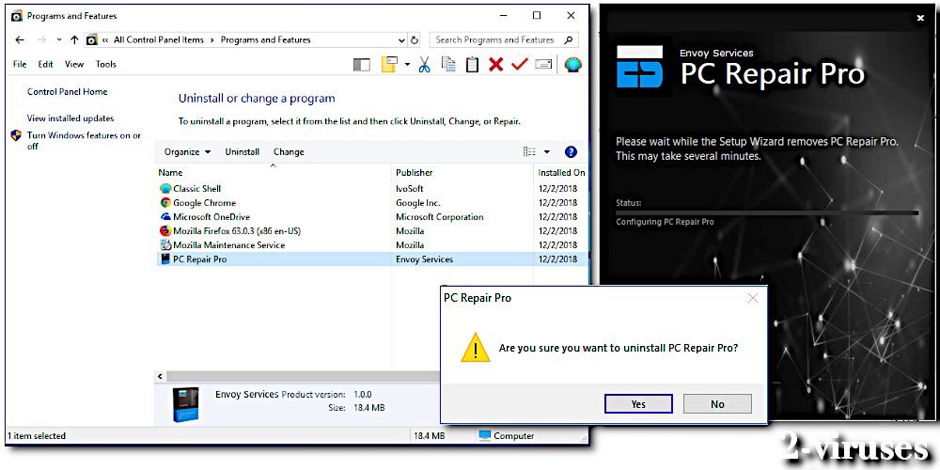Select the PC Repair Pro list entry

(371, 259)
